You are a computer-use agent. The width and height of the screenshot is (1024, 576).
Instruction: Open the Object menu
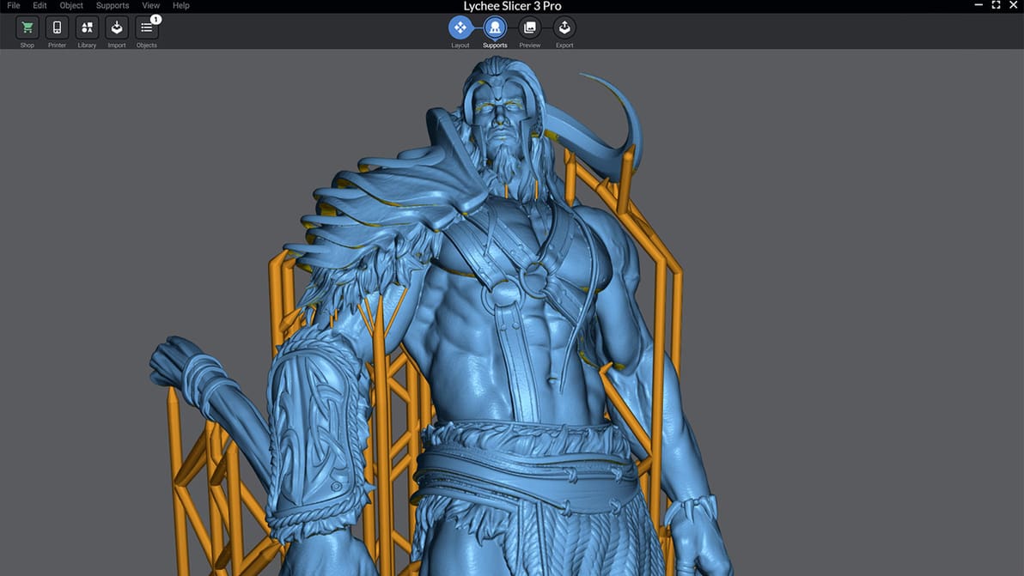[71, 5]
